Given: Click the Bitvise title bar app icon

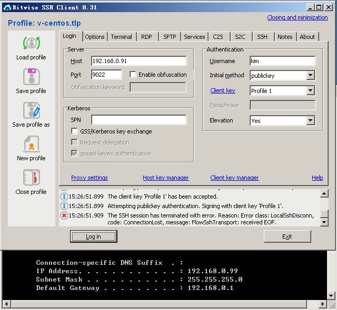Looking at the screenshot, I should click(x=7, y=7).
